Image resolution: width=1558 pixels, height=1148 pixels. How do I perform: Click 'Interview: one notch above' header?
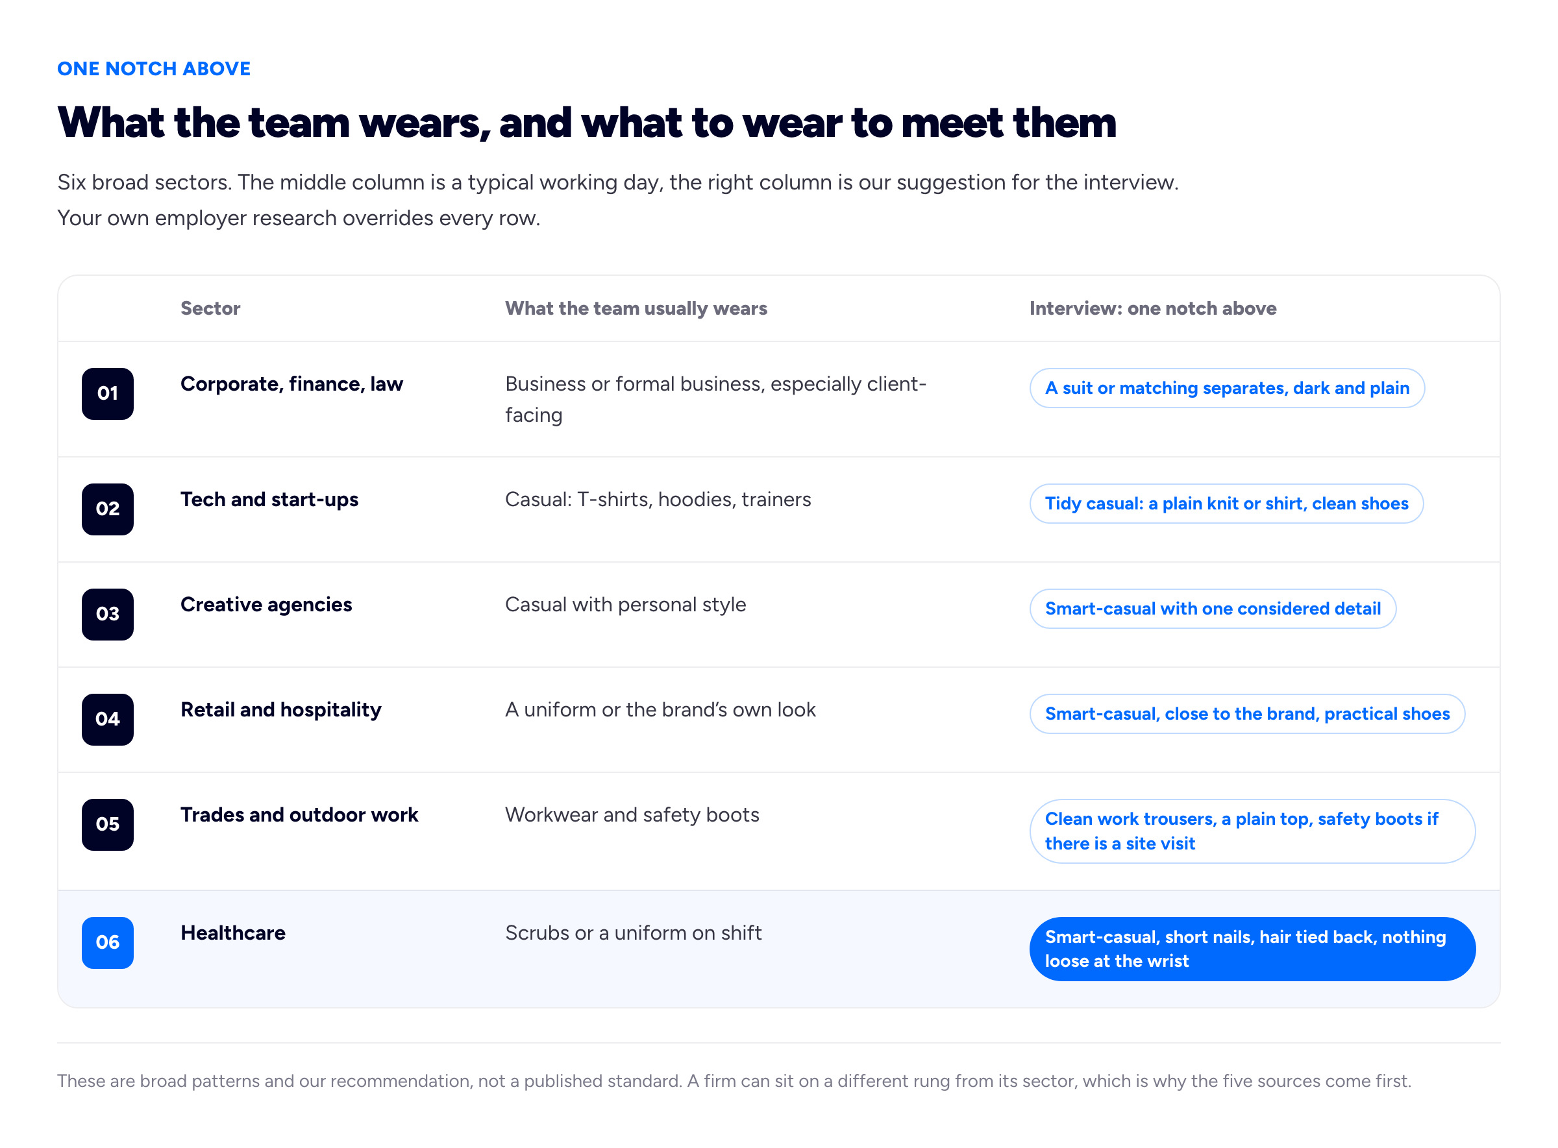coord(1152,308)
